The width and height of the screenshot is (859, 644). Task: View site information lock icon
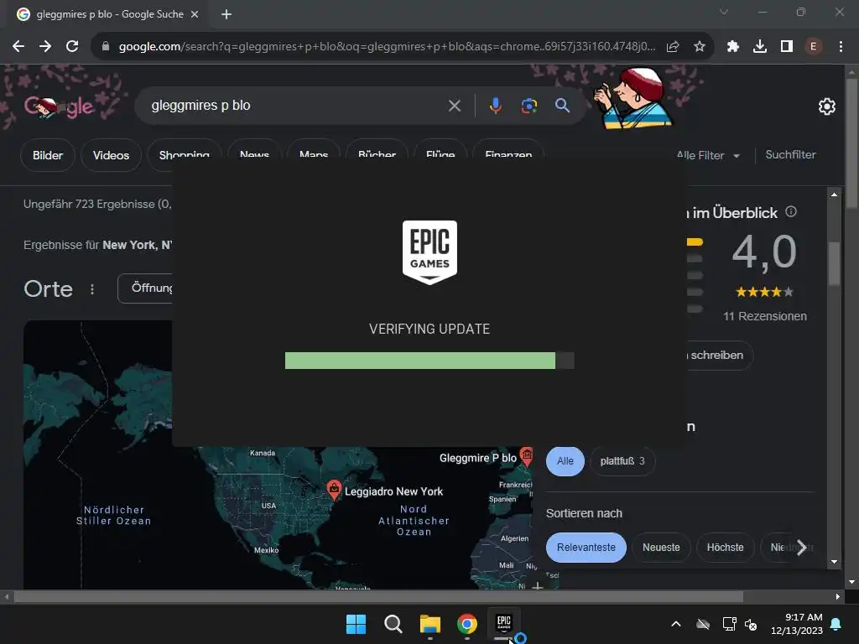[106, 47]
